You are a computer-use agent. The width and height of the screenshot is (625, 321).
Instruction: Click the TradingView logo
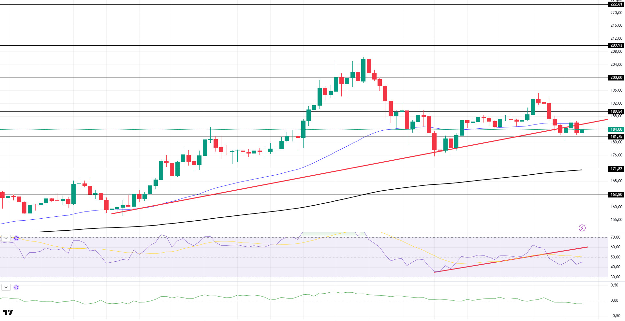pyautogui.click(x=8, y=312)
